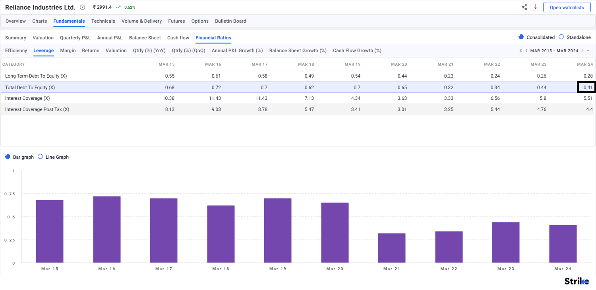The image size is (596, 290).
Task: Open the Bulletin Board tab
Action: [x=230, y=21]
